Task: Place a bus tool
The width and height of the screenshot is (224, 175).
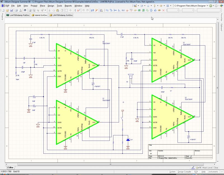Action: [111, 10]
